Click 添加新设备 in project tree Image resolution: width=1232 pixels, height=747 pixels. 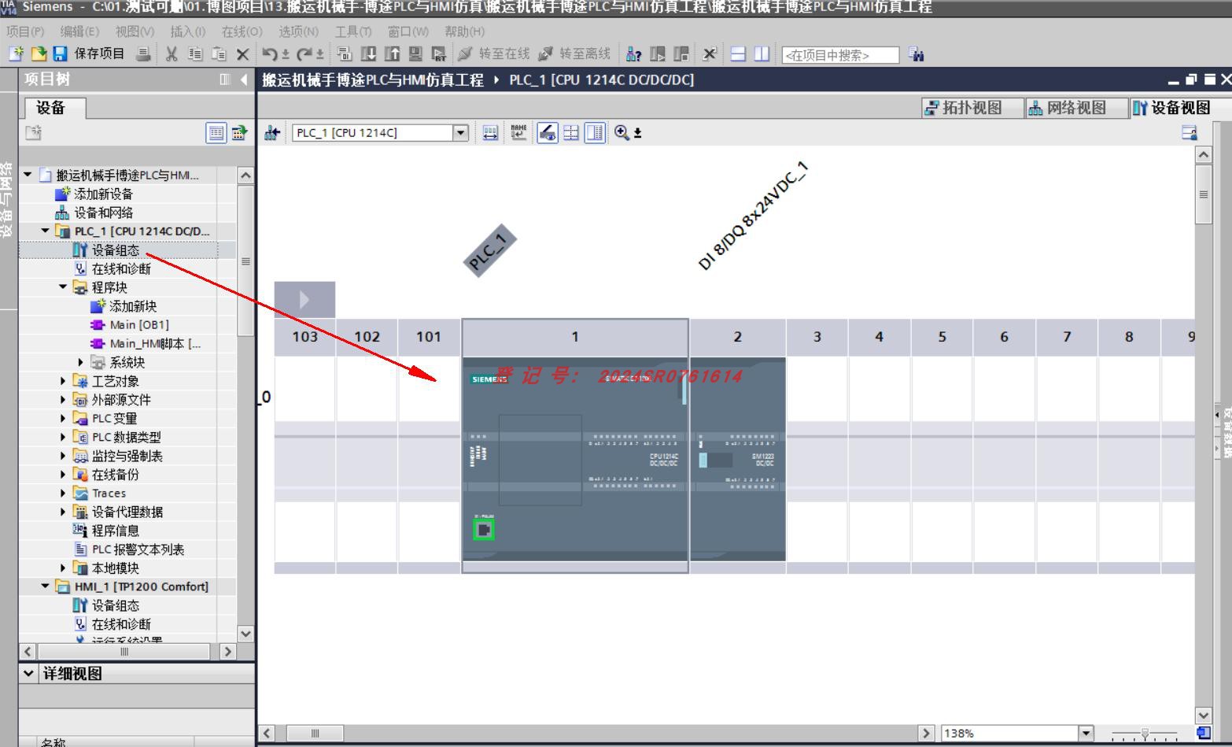(103, 194)
